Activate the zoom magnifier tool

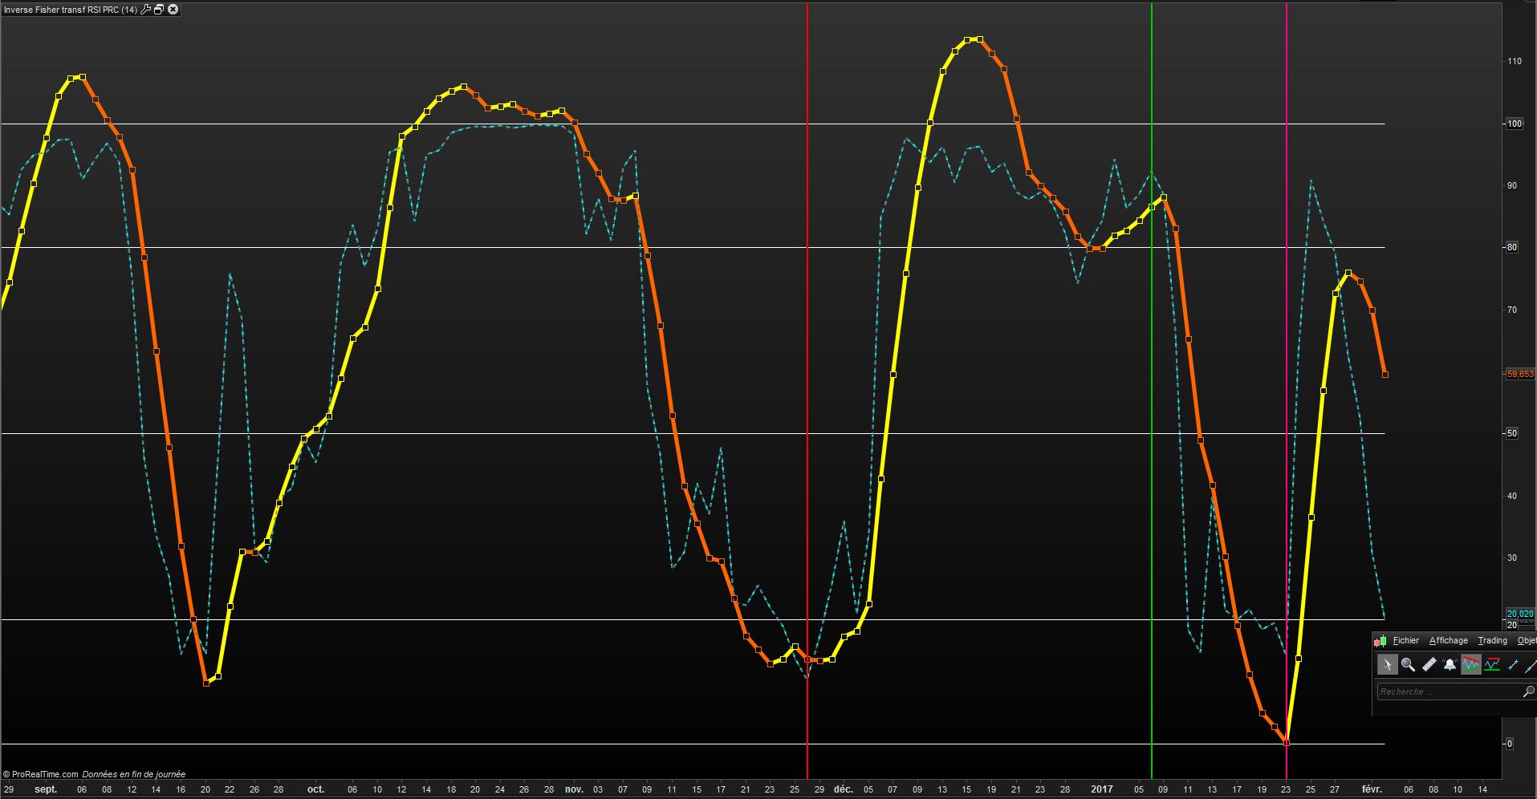[1408, 665]
